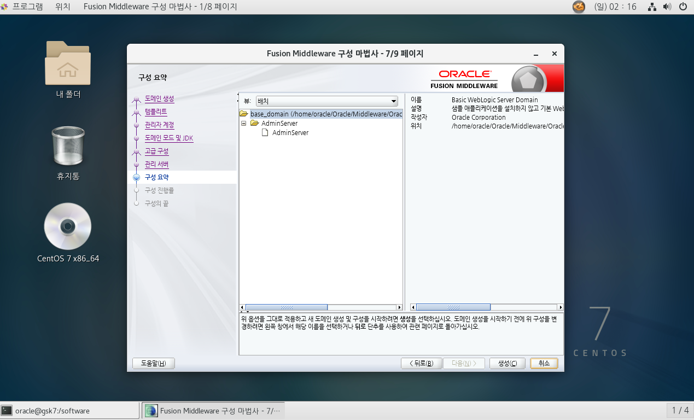Open the CentOS 7 x86_64 disc icon
Image resolution: width=694 pixels, height=420 pixels.
click(x=68, y=226)
